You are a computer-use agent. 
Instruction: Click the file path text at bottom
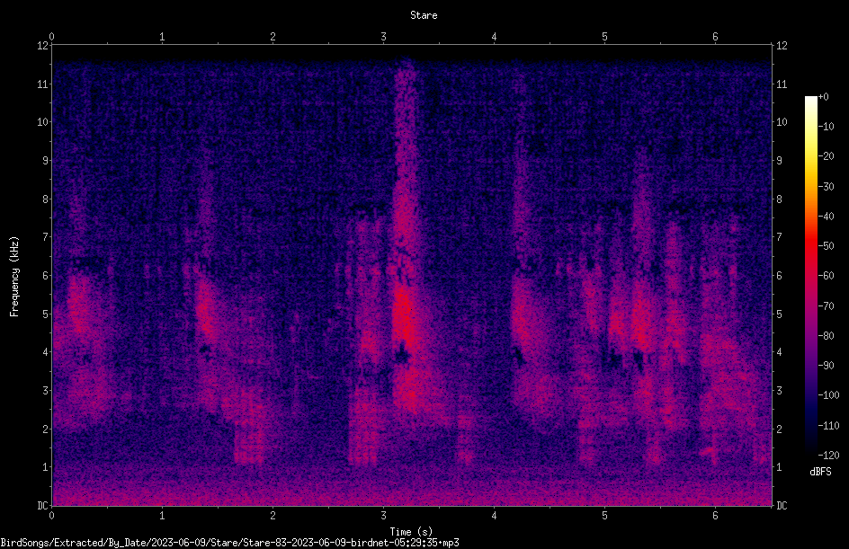[229, 543]
